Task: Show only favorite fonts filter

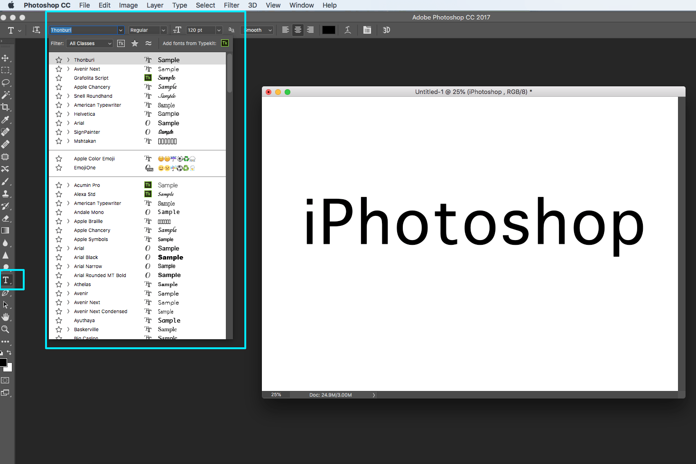Action: (135, 43)
